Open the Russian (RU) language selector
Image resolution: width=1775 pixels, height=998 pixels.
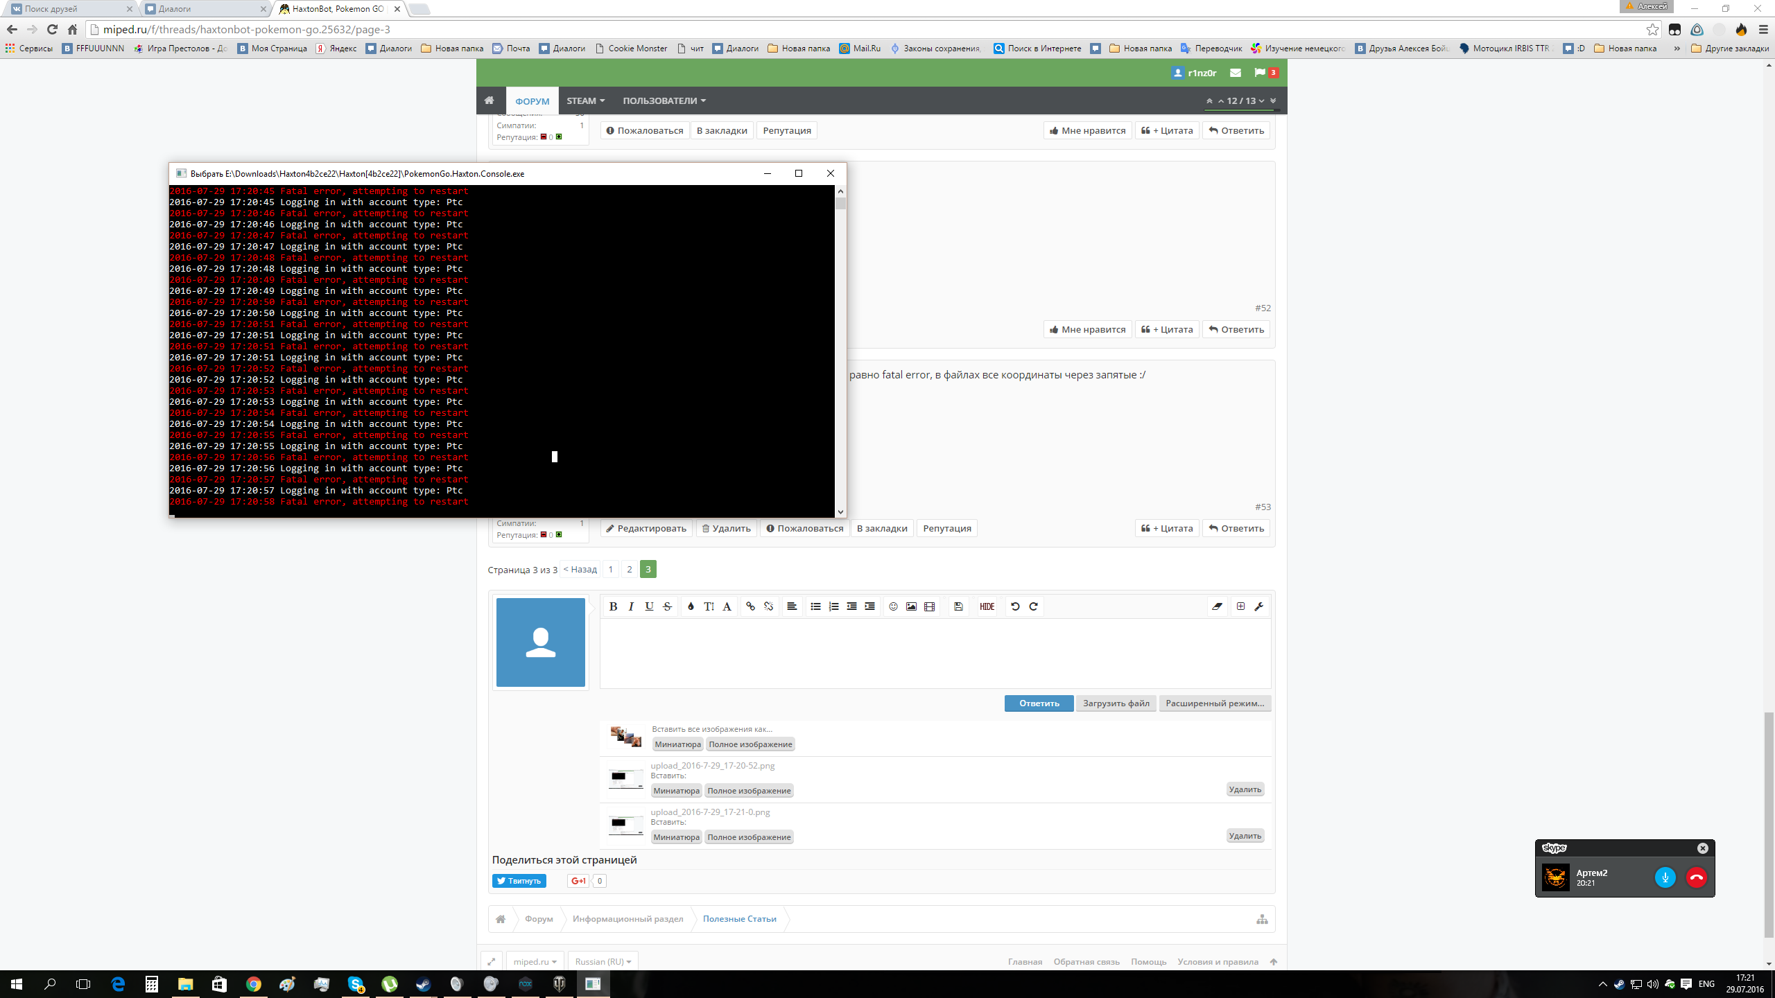click(603, 961)
